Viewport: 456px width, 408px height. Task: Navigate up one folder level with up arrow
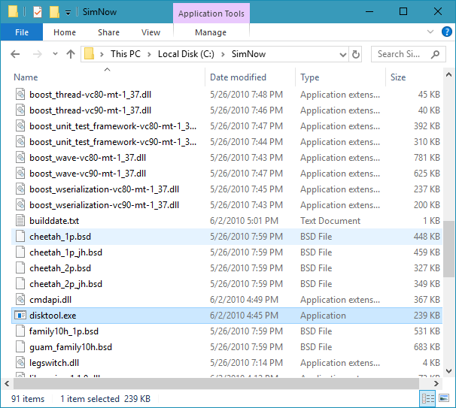click(71, 54)
